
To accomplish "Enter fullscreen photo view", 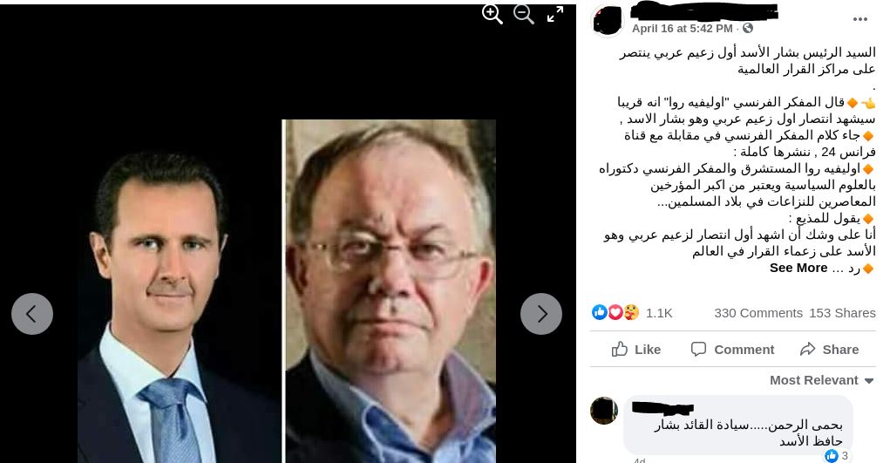I will (x=555, y=14).
